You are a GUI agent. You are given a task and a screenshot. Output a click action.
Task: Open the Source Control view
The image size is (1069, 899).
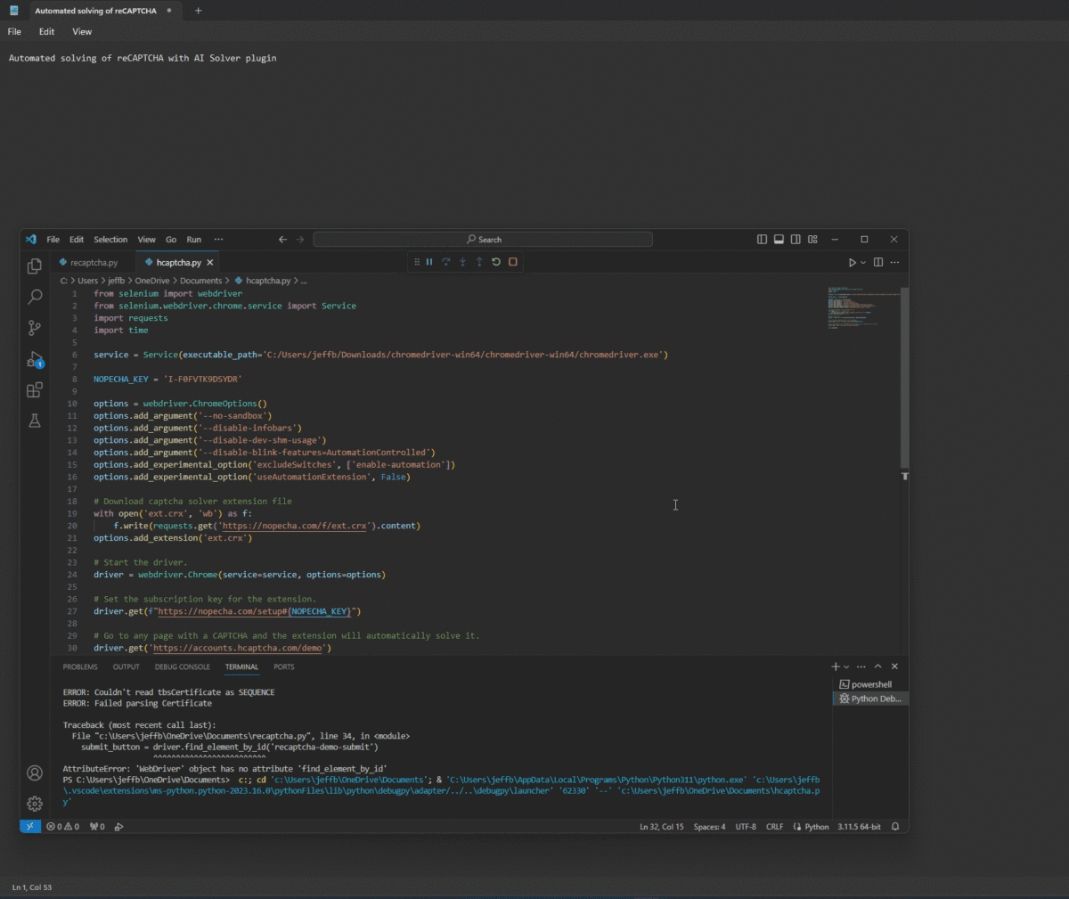coord(35,328)
